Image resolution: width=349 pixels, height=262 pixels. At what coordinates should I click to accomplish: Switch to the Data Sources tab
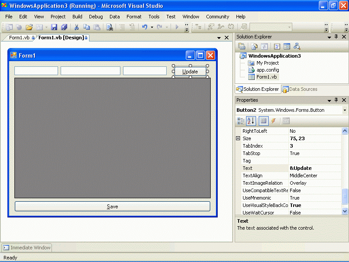(301, 89)
